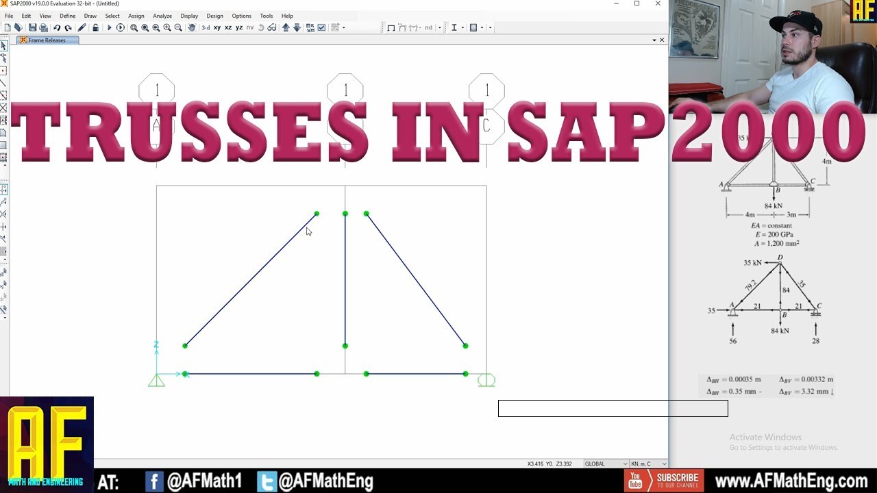Click the shaded square area icon
877x493 pixels.
473,27
